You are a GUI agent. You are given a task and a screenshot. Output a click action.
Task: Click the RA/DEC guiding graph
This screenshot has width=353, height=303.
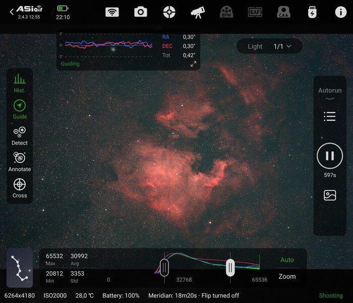[x=108, y=44]
